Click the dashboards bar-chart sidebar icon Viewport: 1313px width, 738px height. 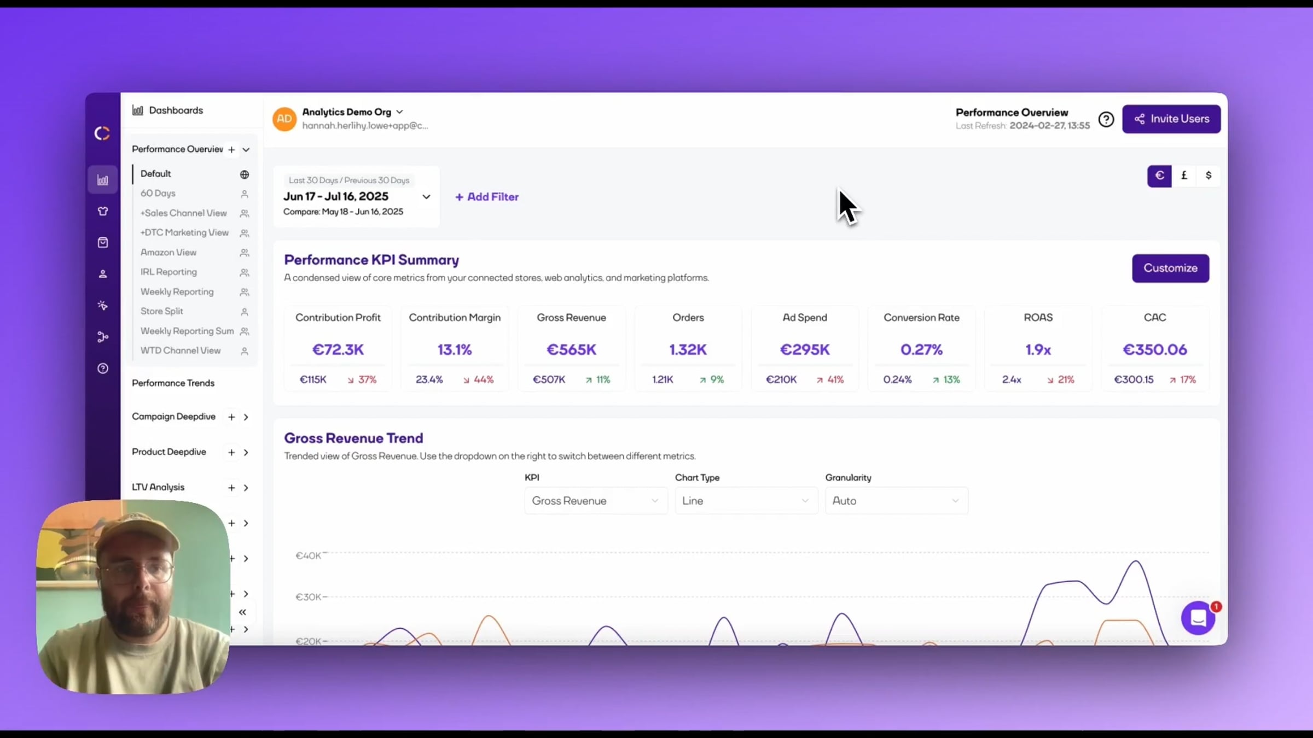tap(103, 180)
